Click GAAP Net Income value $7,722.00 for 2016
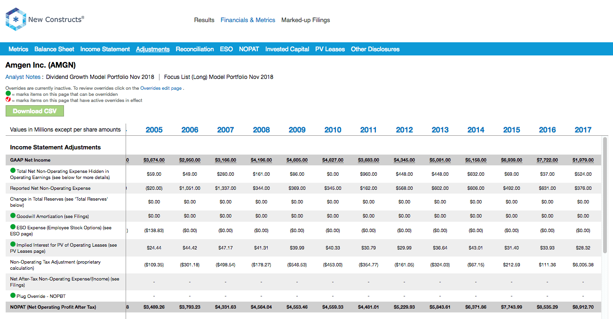This screenshot has height=319, width=613. (x=548, y=160)
